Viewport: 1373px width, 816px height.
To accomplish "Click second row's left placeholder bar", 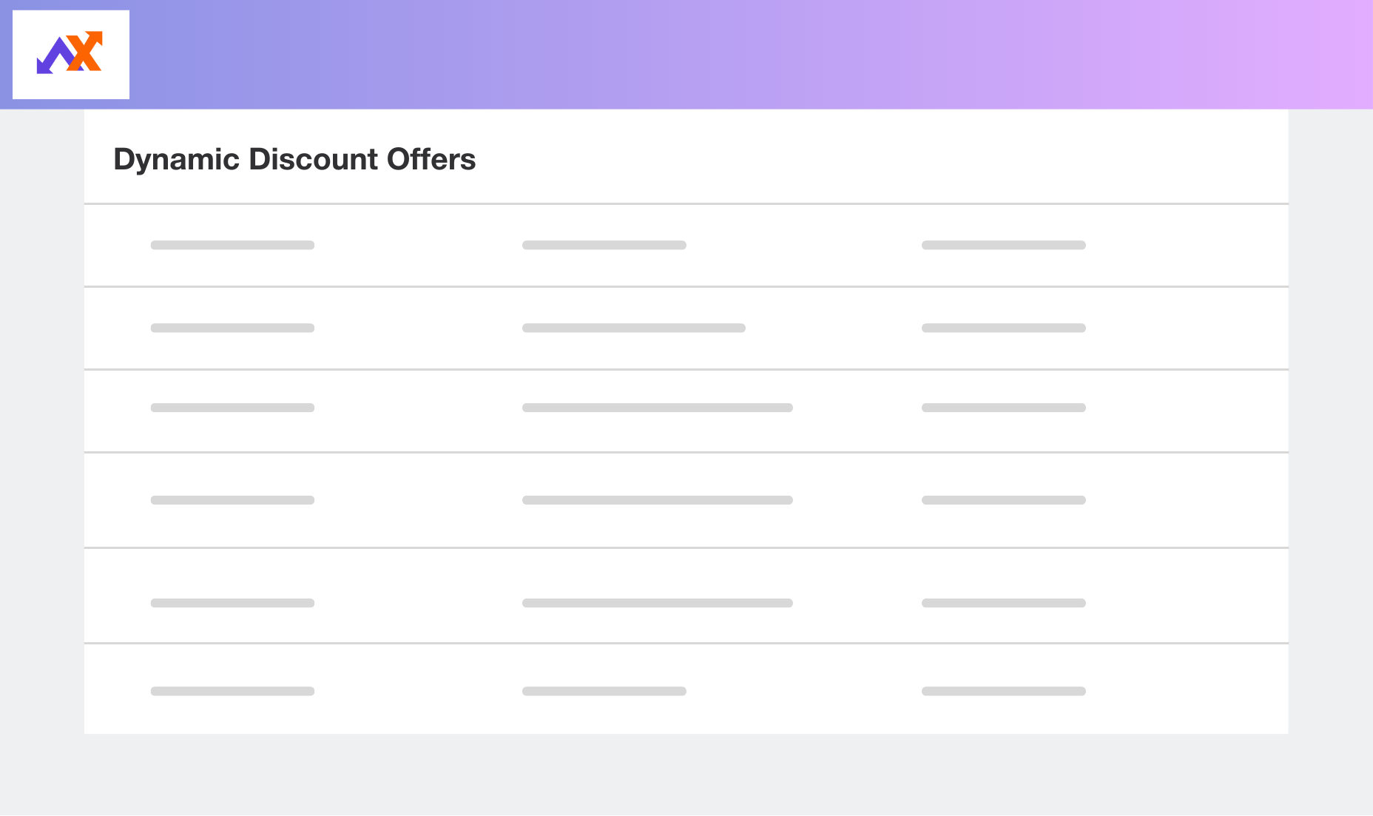I will (x=232, y=328).
